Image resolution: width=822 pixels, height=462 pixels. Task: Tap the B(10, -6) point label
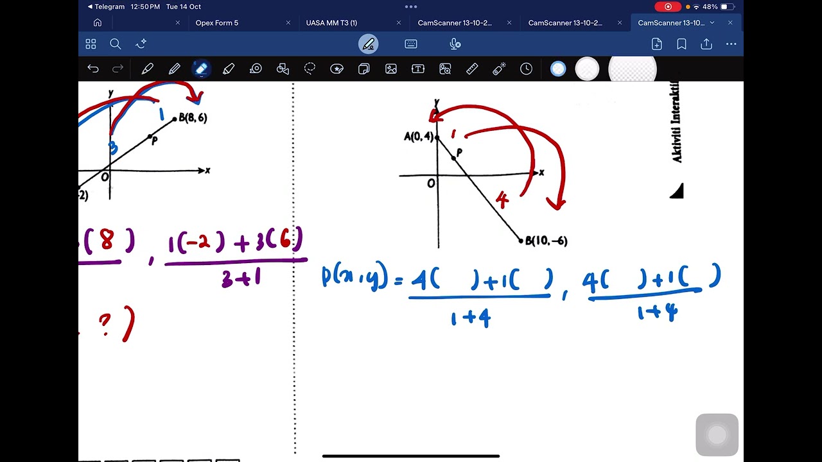tap(547, 241)
